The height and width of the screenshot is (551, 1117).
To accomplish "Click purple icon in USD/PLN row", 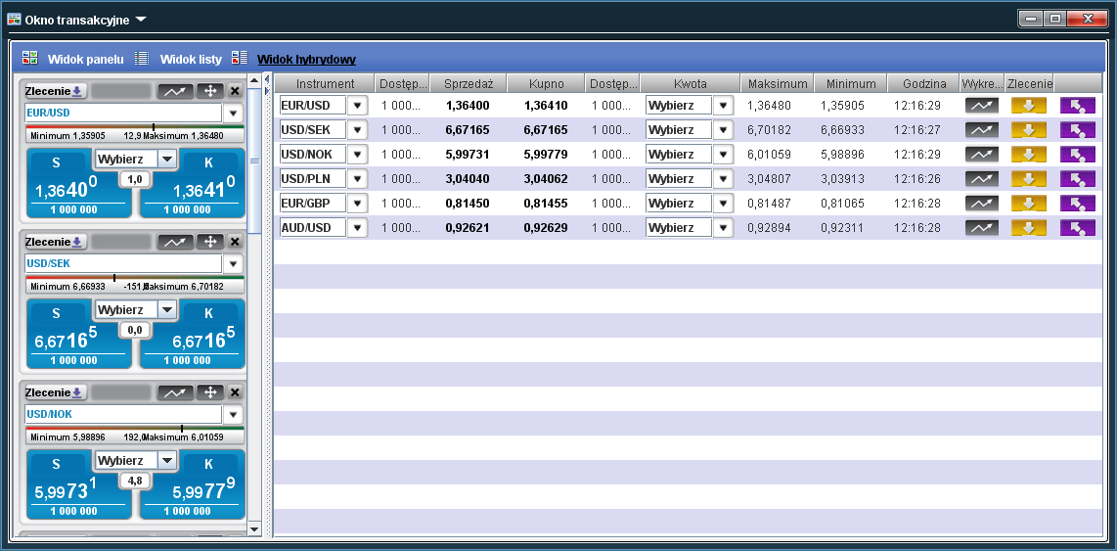I will coord(1078,178).
